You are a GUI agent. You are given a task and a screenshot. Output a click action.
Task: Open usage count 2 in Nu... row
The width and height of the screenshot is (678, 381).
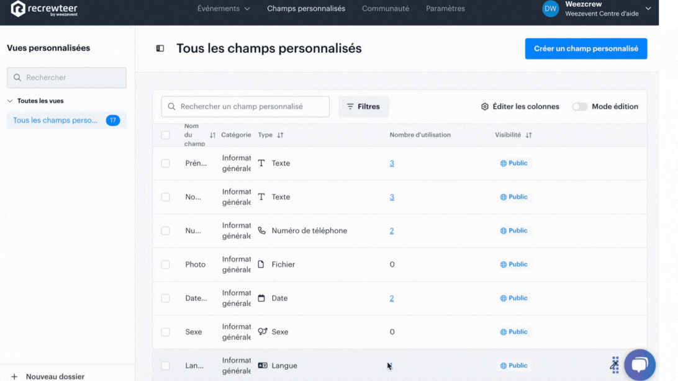[392, 231]
